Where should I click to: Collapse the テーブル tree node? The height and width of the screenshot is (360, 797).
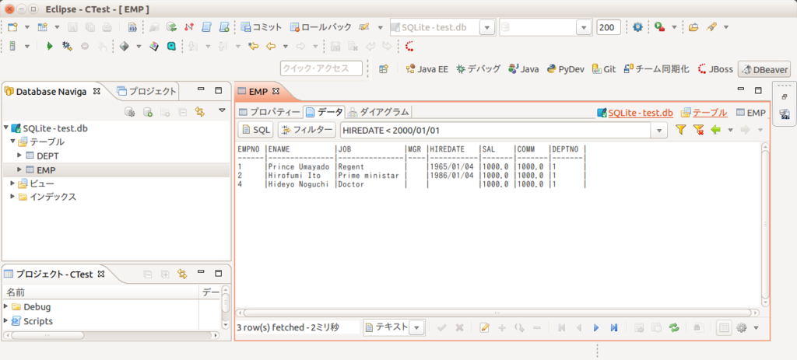coord(12,142)
